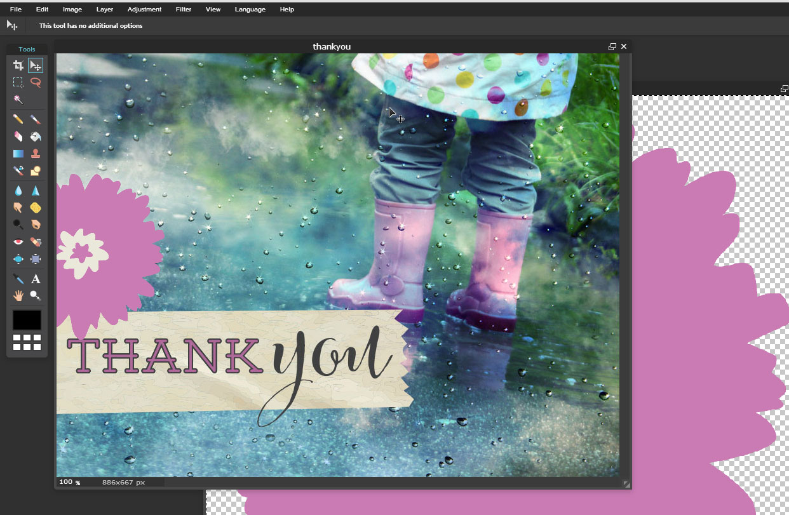Viewport: 789px width, 515px height.
Task: Open the Filter menu
Action: coord(184,10)
